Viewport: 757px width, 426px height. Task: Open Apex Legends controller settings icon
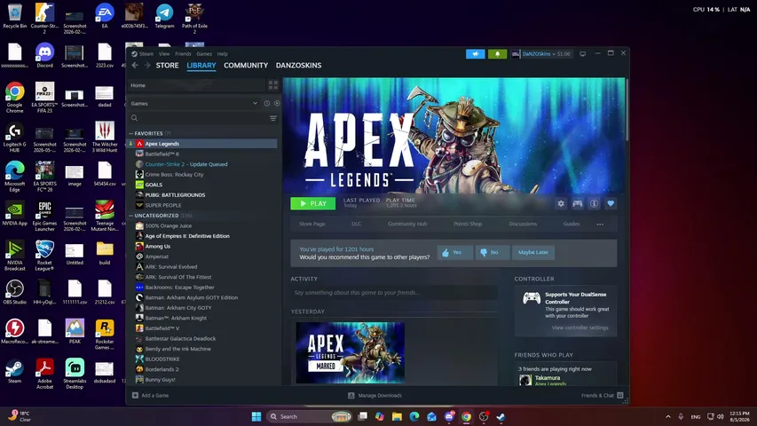578,204
